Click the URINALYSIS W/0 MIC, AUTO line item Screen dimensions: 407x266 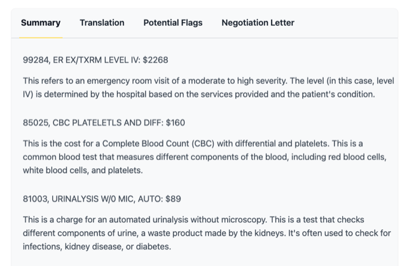[x=102, y=199]
